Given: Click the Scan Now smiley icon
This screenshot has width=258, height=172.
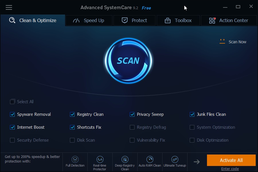Looking at the screenshot, I should [x=222, y=42].
